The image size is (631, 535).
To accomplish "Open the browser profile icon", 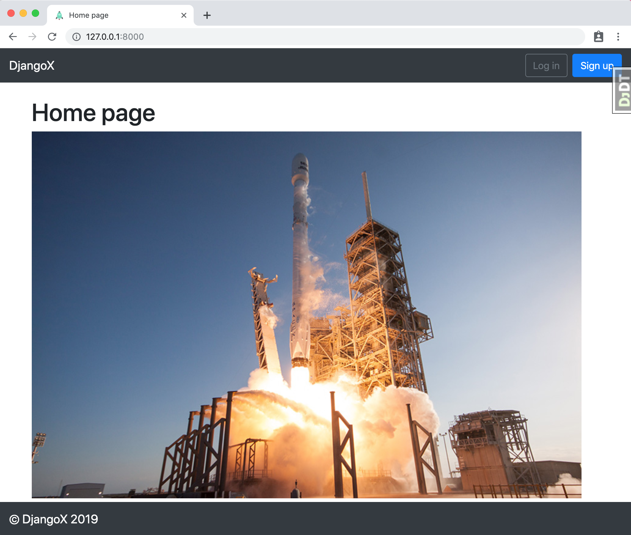I will point(598,37).
